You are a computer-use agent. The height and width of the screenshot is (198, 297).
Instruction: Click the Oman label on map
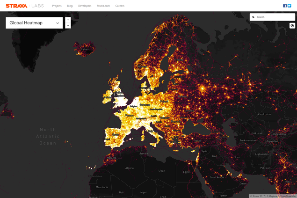click(x=243, y=183)
